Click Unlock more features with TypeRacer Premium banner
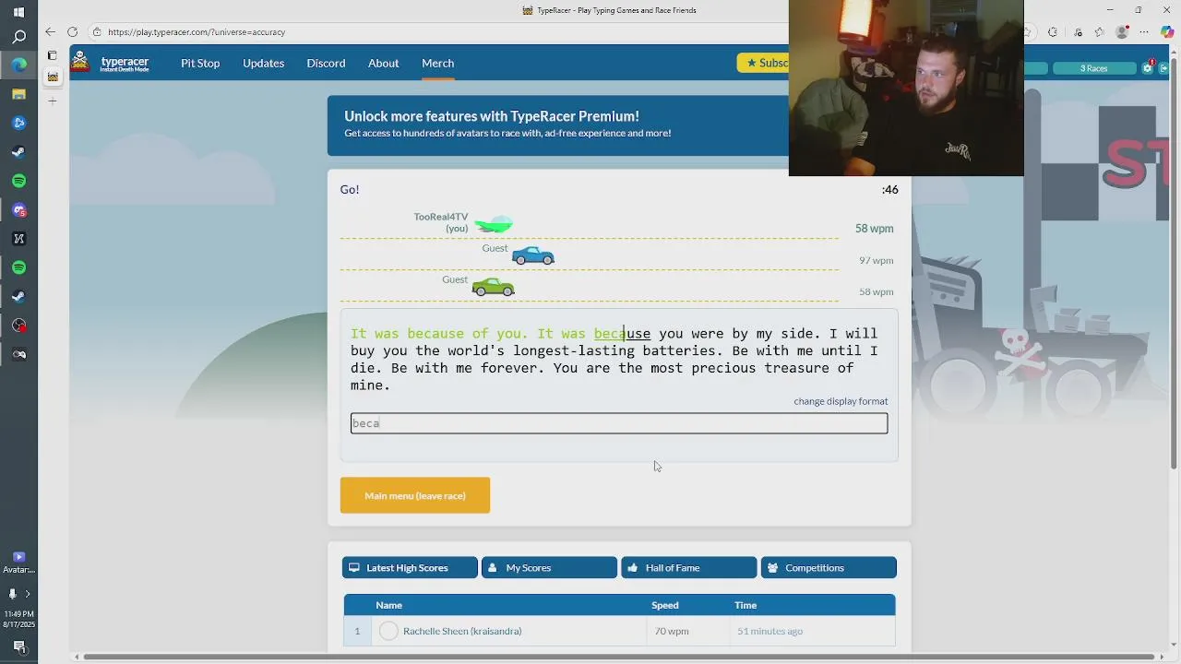Screen dimensions: 1181x664 (557, 125)
